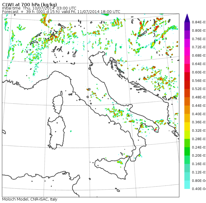
Task: Click the 0.32E-03 colorbar label
Action: point(199,130)
